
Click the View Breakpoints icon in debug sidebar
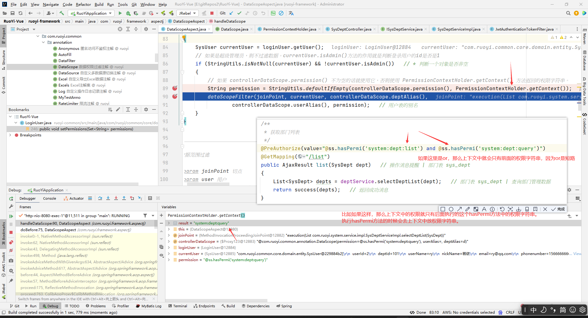pos(11,242)
